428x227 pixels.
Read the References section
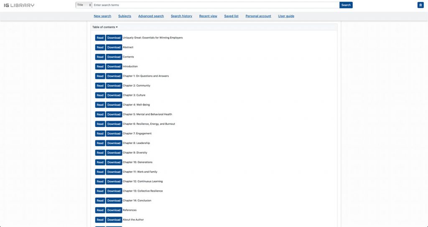coord(100,210)
